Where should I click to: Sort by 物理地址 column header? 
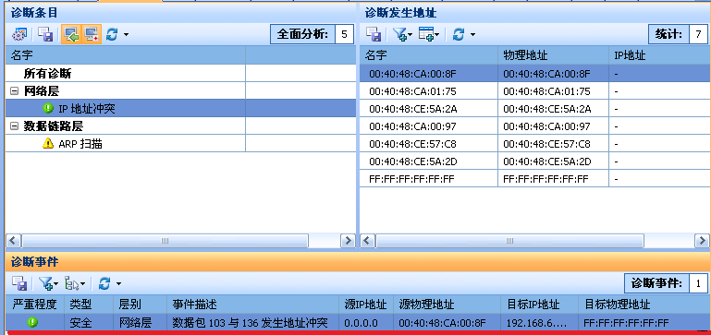553,55
